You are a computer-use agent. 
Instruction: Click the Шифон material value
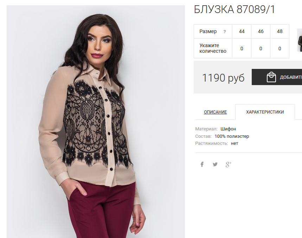coord(228,129)
